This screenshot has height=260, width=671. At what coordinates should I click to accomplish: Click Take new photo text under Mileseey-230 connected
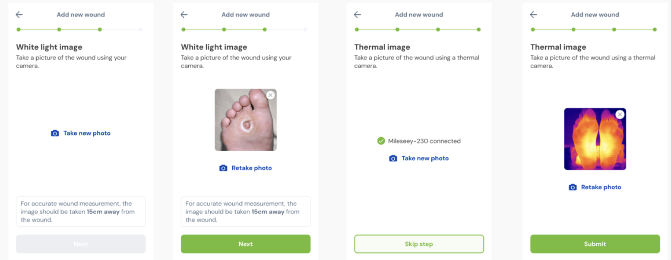pyautogui.click(x=425, y=159)
